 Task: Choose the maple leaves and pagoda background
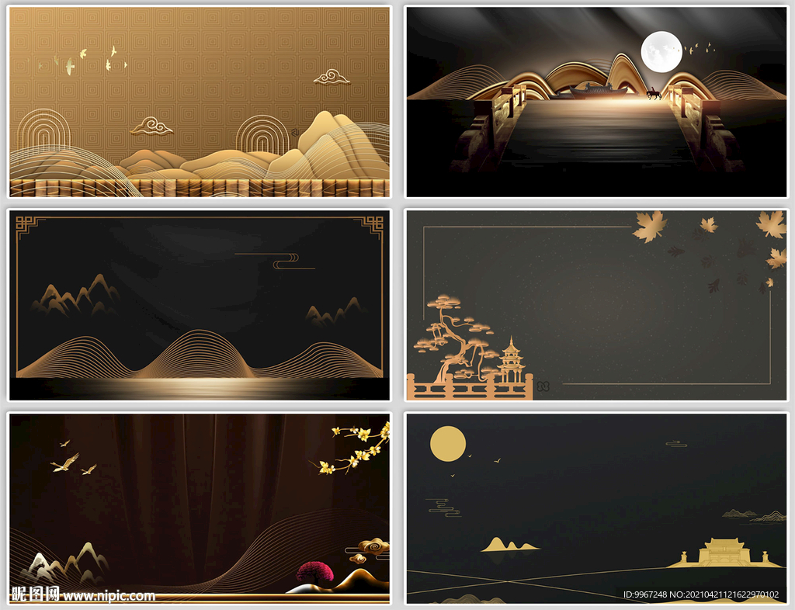596,305
